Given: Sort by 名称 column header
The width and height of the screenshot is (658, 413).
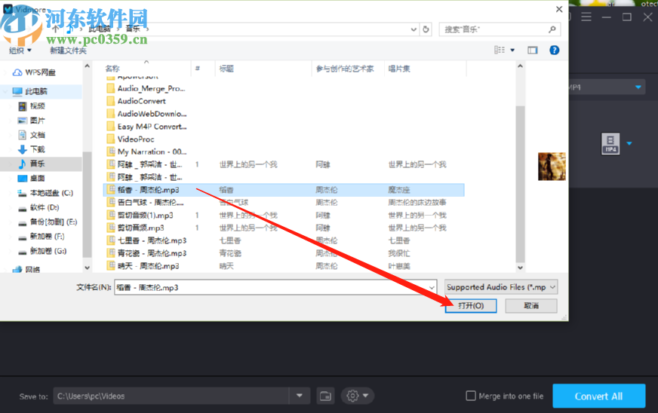Looking at the screenshot, I should [x=112, y=69].
